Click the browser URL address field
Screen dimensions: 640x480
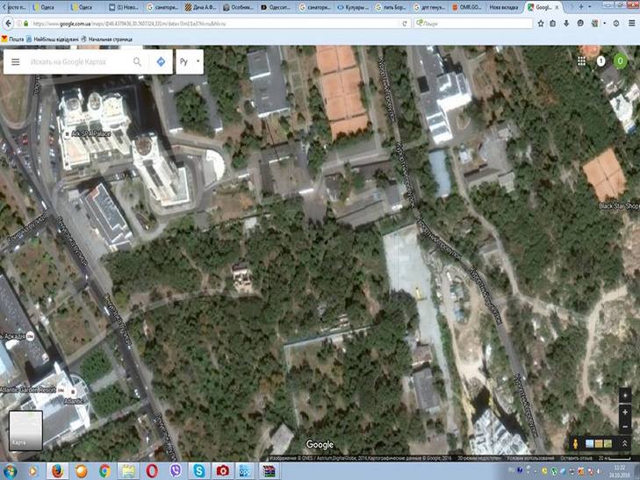[212, 24]
